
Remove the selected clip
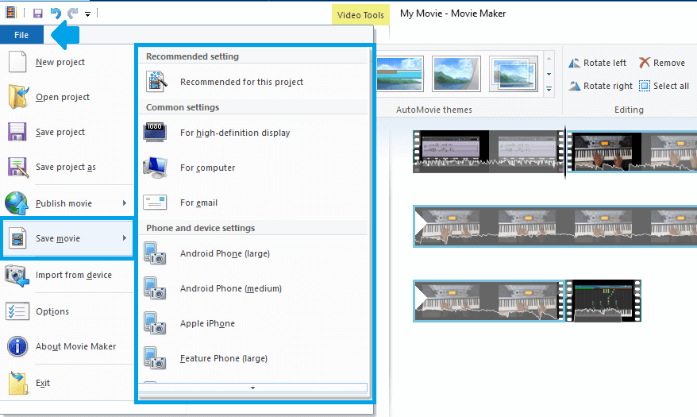pyautogui.click(x=662, y=63)
